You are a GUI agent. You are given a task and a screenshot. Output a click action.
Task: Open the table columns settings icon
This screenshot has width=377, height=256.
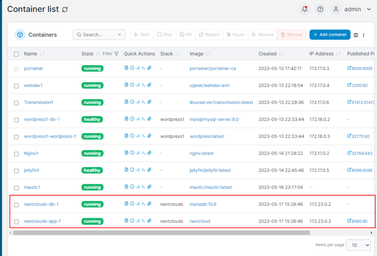click(x=356, y=35)
